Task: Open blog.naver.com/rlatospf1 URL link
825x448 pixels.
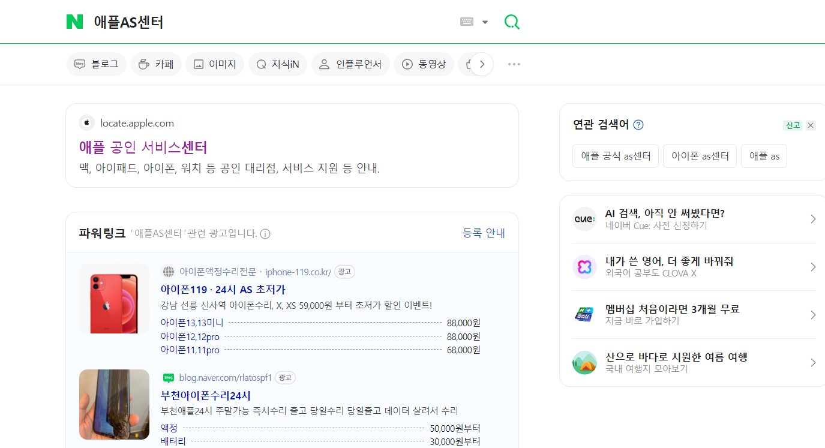Action: point(226,378)
